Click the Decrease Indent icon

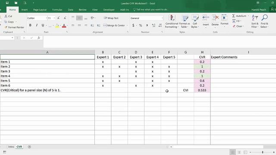92,25
